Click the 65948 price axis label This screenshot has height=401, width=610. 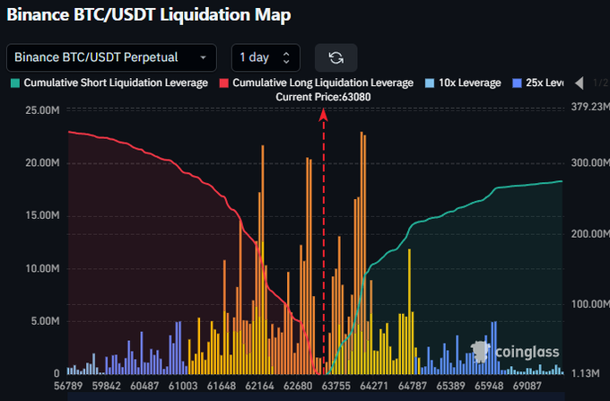pos(489,386)
